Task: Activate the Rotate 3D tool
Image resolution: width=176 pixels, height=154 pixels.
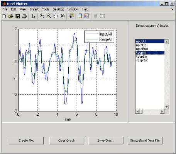Action: point(63,16)
